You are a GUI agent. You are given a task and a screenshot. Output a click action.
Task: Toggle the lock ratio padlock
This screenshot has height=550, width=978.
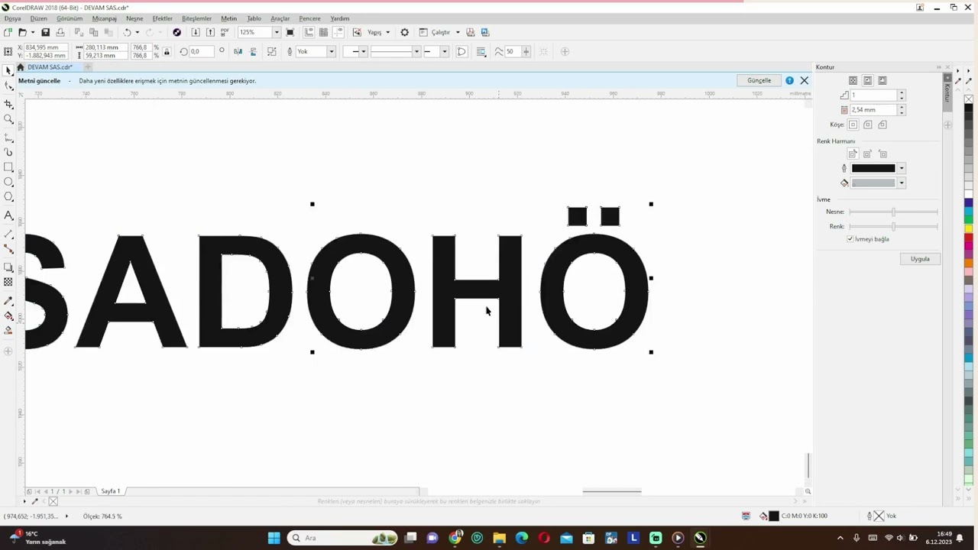[167, 51]
